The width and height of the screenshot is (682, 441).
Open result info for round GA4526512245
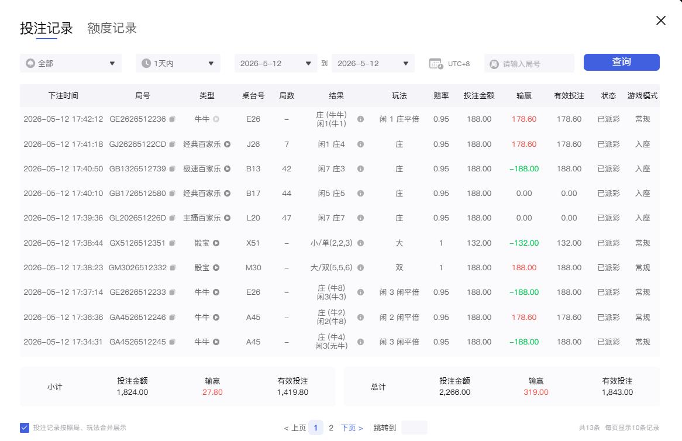coord(360,342)
